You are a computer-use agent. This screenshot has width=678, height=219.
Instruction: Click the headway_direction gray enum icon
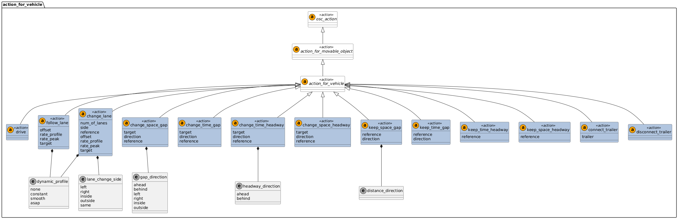[x=239, y=186]
